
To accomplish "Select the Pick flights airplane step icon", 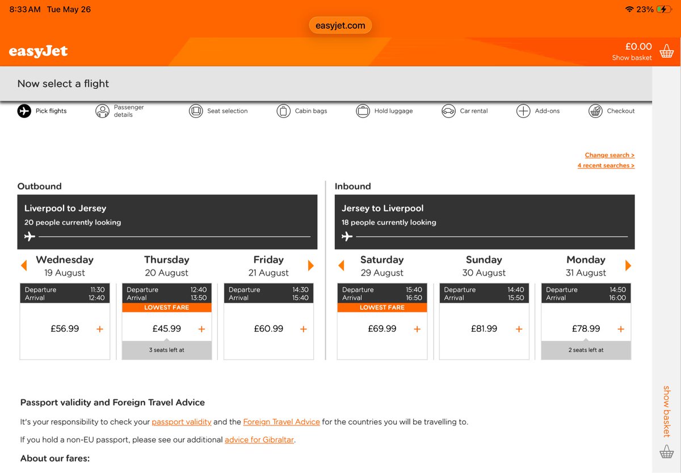I will point(24,111).
